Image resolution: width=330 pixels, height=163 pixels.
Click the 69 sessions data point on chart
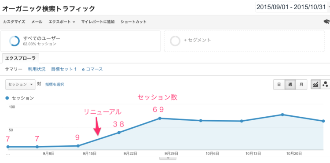click(x=160, y=119)
